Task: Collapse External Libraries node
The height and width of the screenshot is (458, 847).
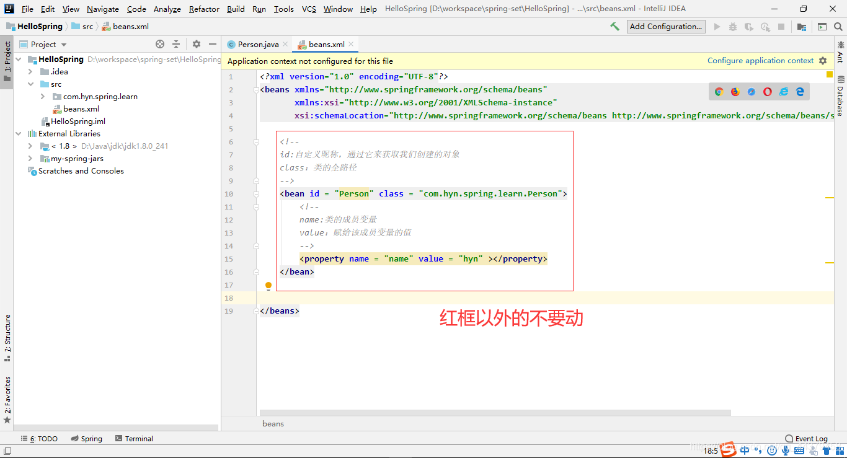Action: coord(19,134)
